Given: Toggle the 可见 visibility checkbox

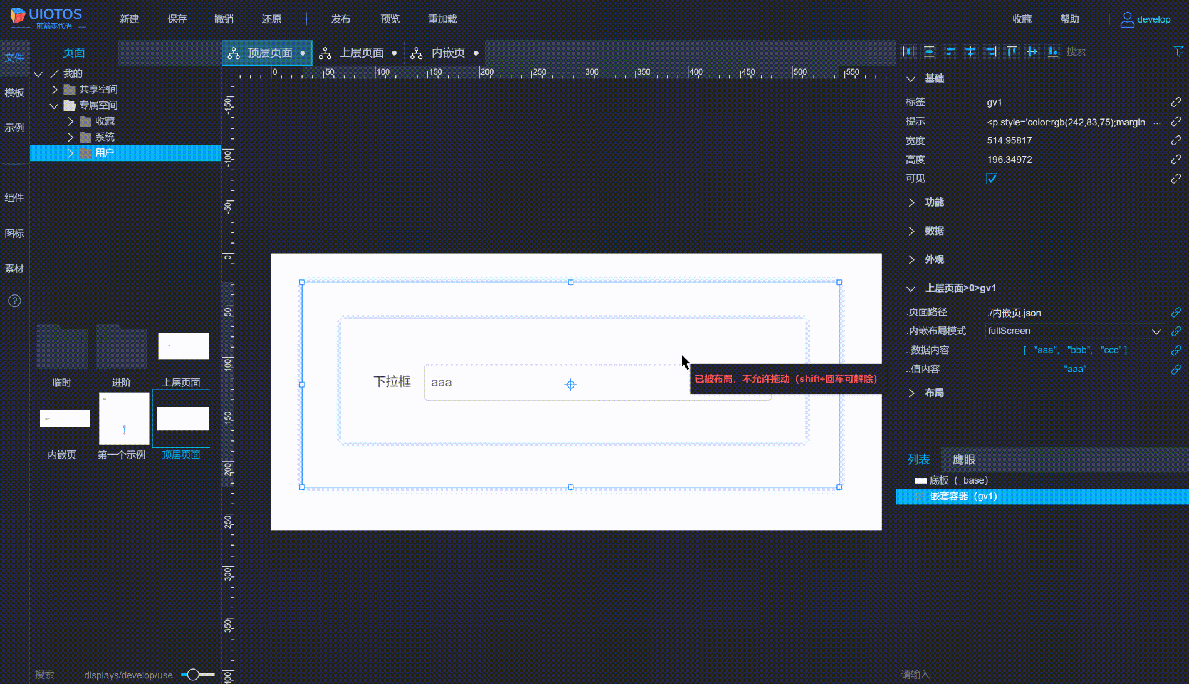Looking at the screenshot, I should point(992,179).
